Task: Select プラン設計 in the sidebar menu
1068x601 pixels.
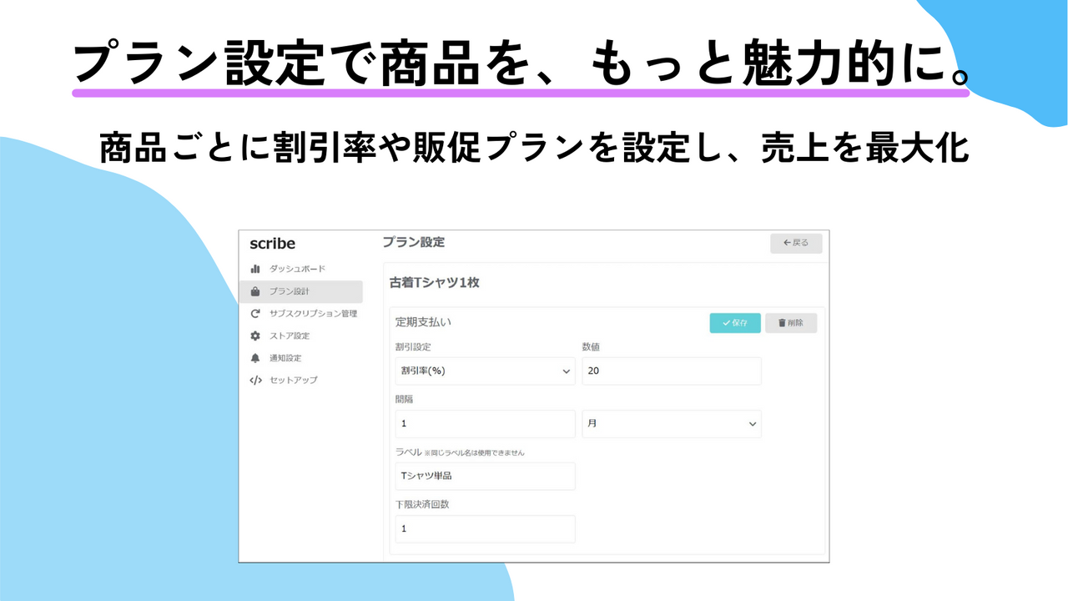Action: [288, 291]
